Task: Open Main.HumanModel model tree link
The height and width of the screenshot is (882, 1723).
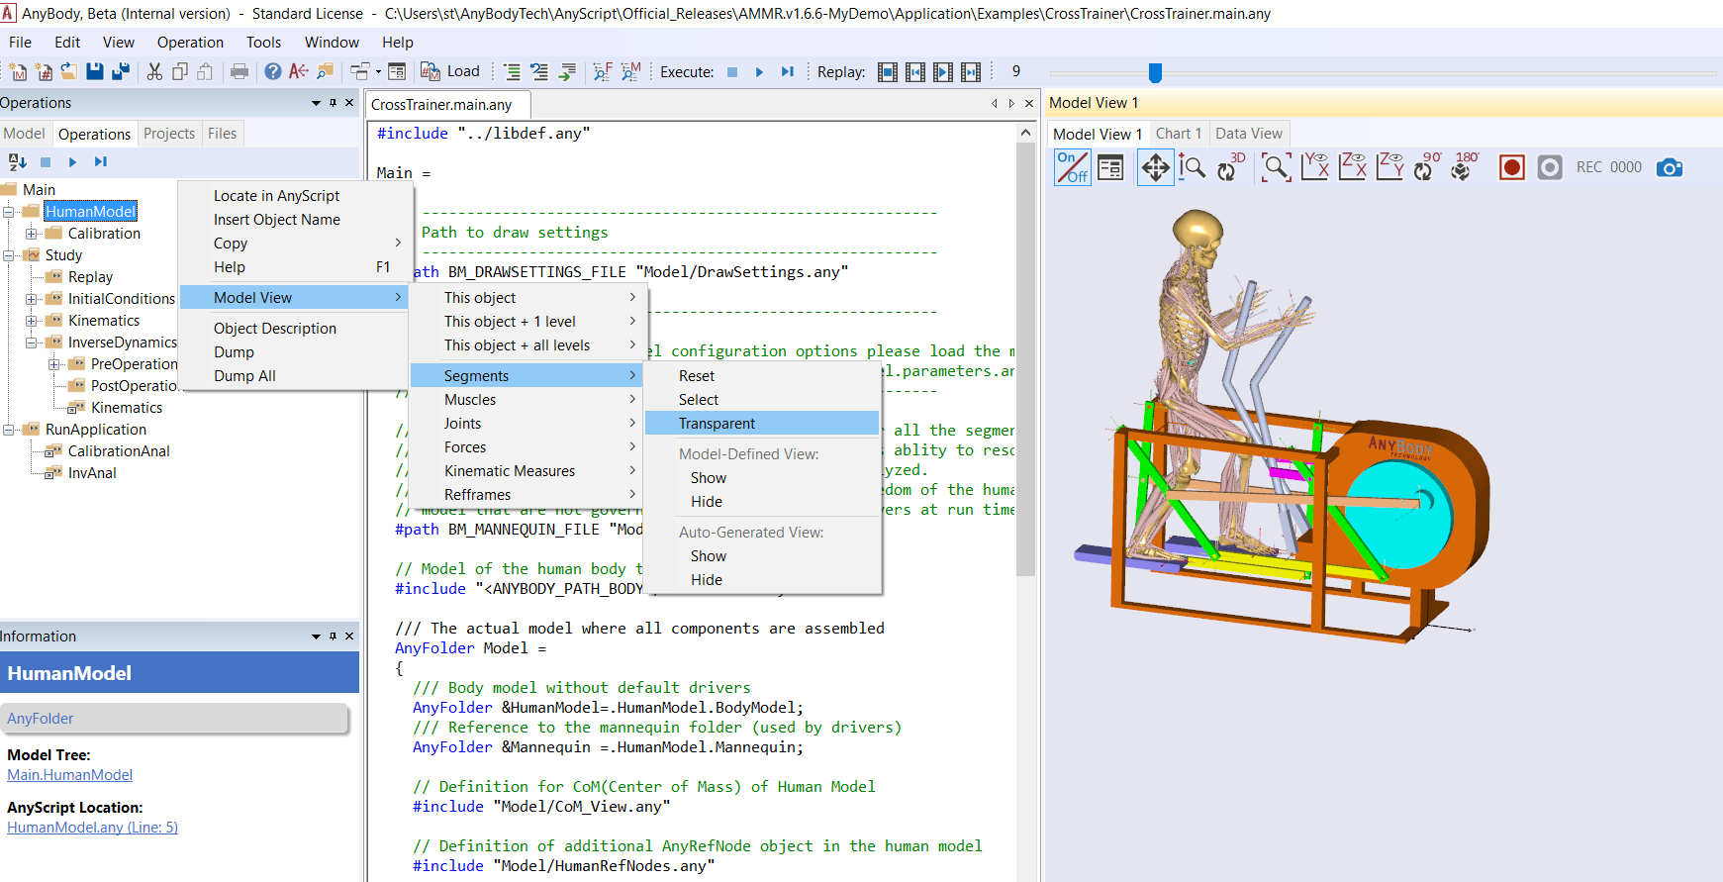Action: (x=69, y=775)
